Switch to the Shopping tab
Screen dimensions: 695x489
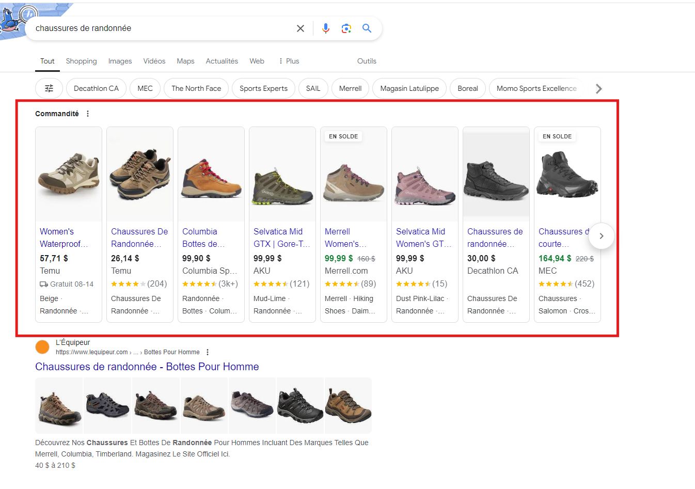(82, 61)
